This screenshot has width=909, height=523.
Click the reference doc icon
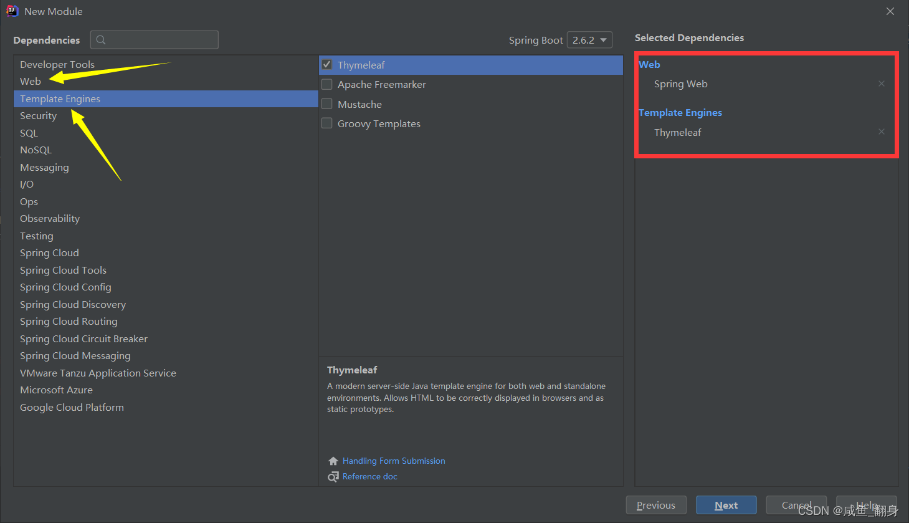pos(333,477)
